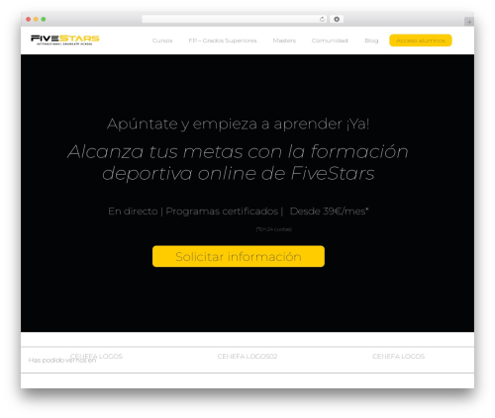Click the red close window button
Screen dimensions: 495x418
[x=29, y=19]
